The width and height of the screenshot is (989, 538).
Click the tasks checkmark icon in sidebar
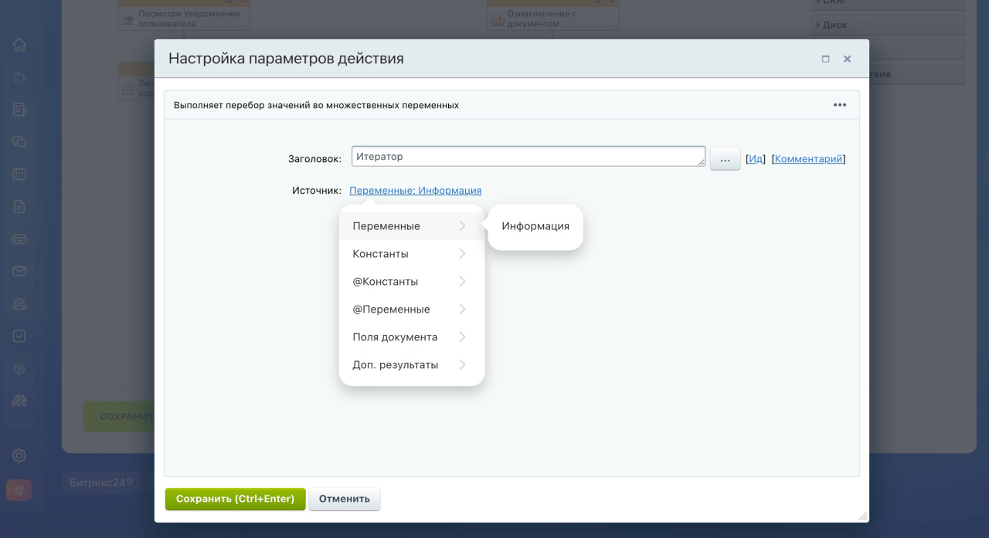click(19, 337)
